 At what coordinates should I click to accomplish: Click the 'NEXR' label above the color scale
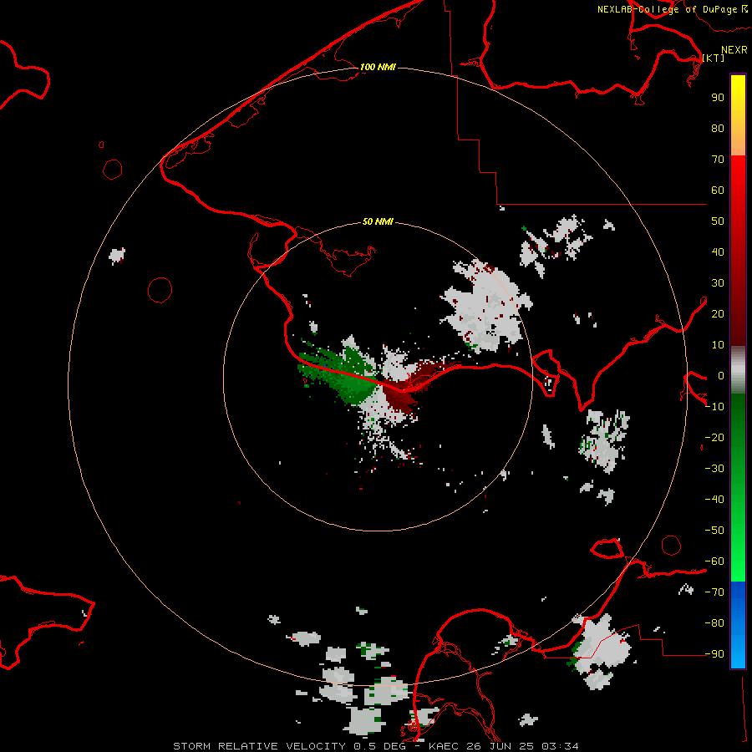(x=734, y=50)
